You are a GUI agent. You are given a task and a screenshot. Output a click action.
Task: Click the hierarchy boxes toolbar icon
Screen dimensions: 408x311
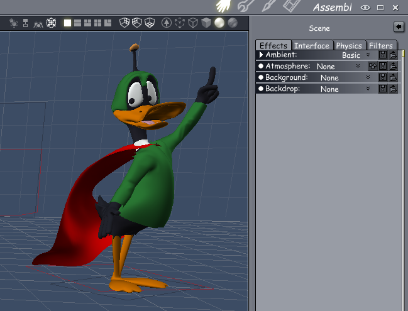pyautogui.click(x=25, y=23)
